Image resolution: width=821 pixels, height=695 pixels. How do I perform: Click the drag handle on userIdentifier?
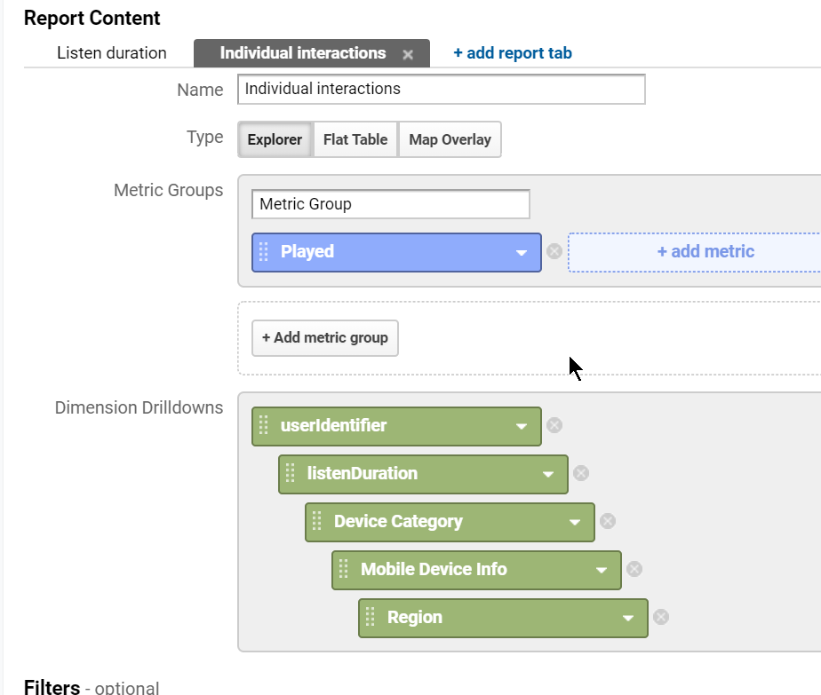click(264, 425)
